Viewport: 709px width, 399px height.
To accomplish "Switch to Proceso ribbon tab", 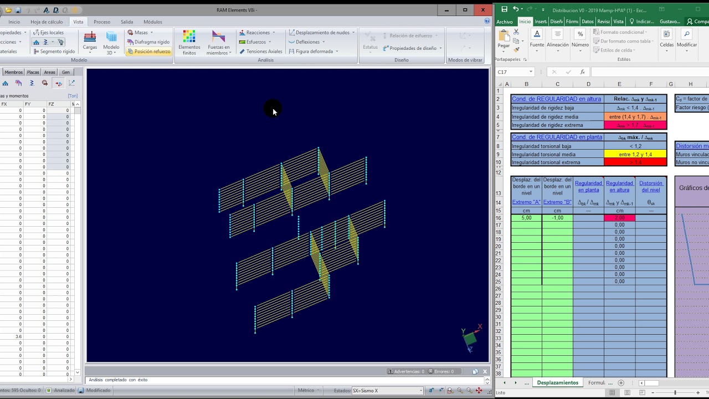I will (102, 22).
